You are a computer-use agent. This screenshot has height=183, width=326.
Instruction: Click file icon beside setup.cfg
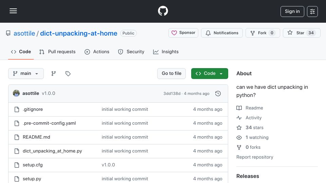click(17, 165)
